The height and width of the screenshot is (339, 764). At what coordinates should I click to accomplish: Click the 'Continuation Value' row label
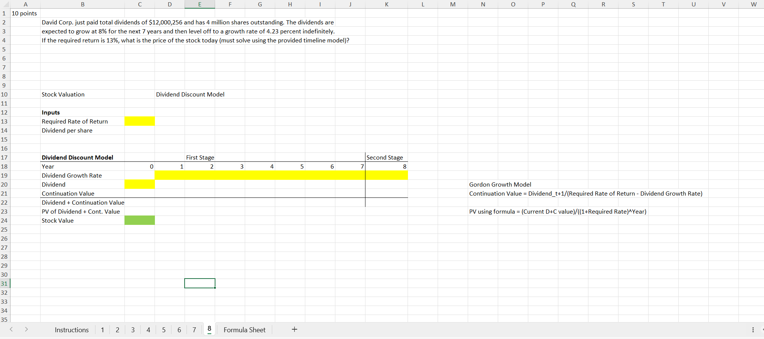pyautogui.click(x=68, y=193)
